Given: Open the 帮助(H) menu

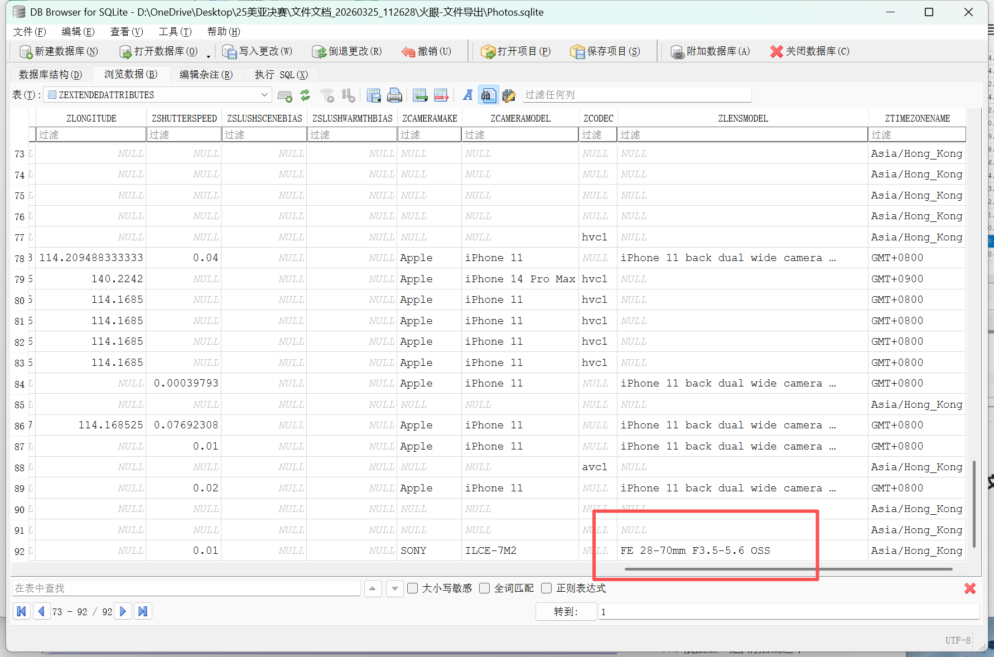Looking at the screenshot, I should (224, 32).
